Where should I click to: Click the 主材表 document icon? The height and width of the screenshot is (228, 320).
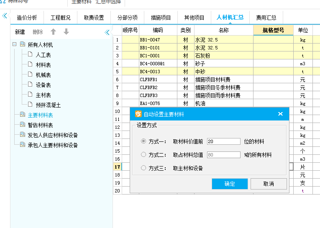tap(30, 94)
